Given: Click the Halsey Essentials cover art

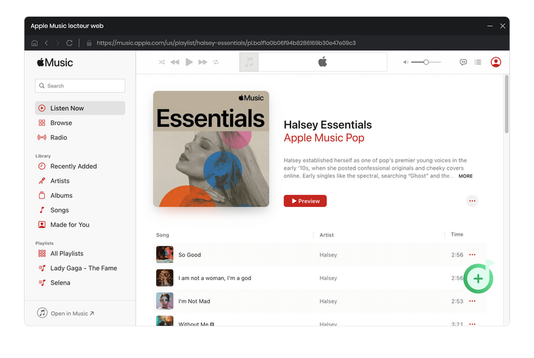Looking at the screenshot, I should pyautogui.click(x=211, y=149).
